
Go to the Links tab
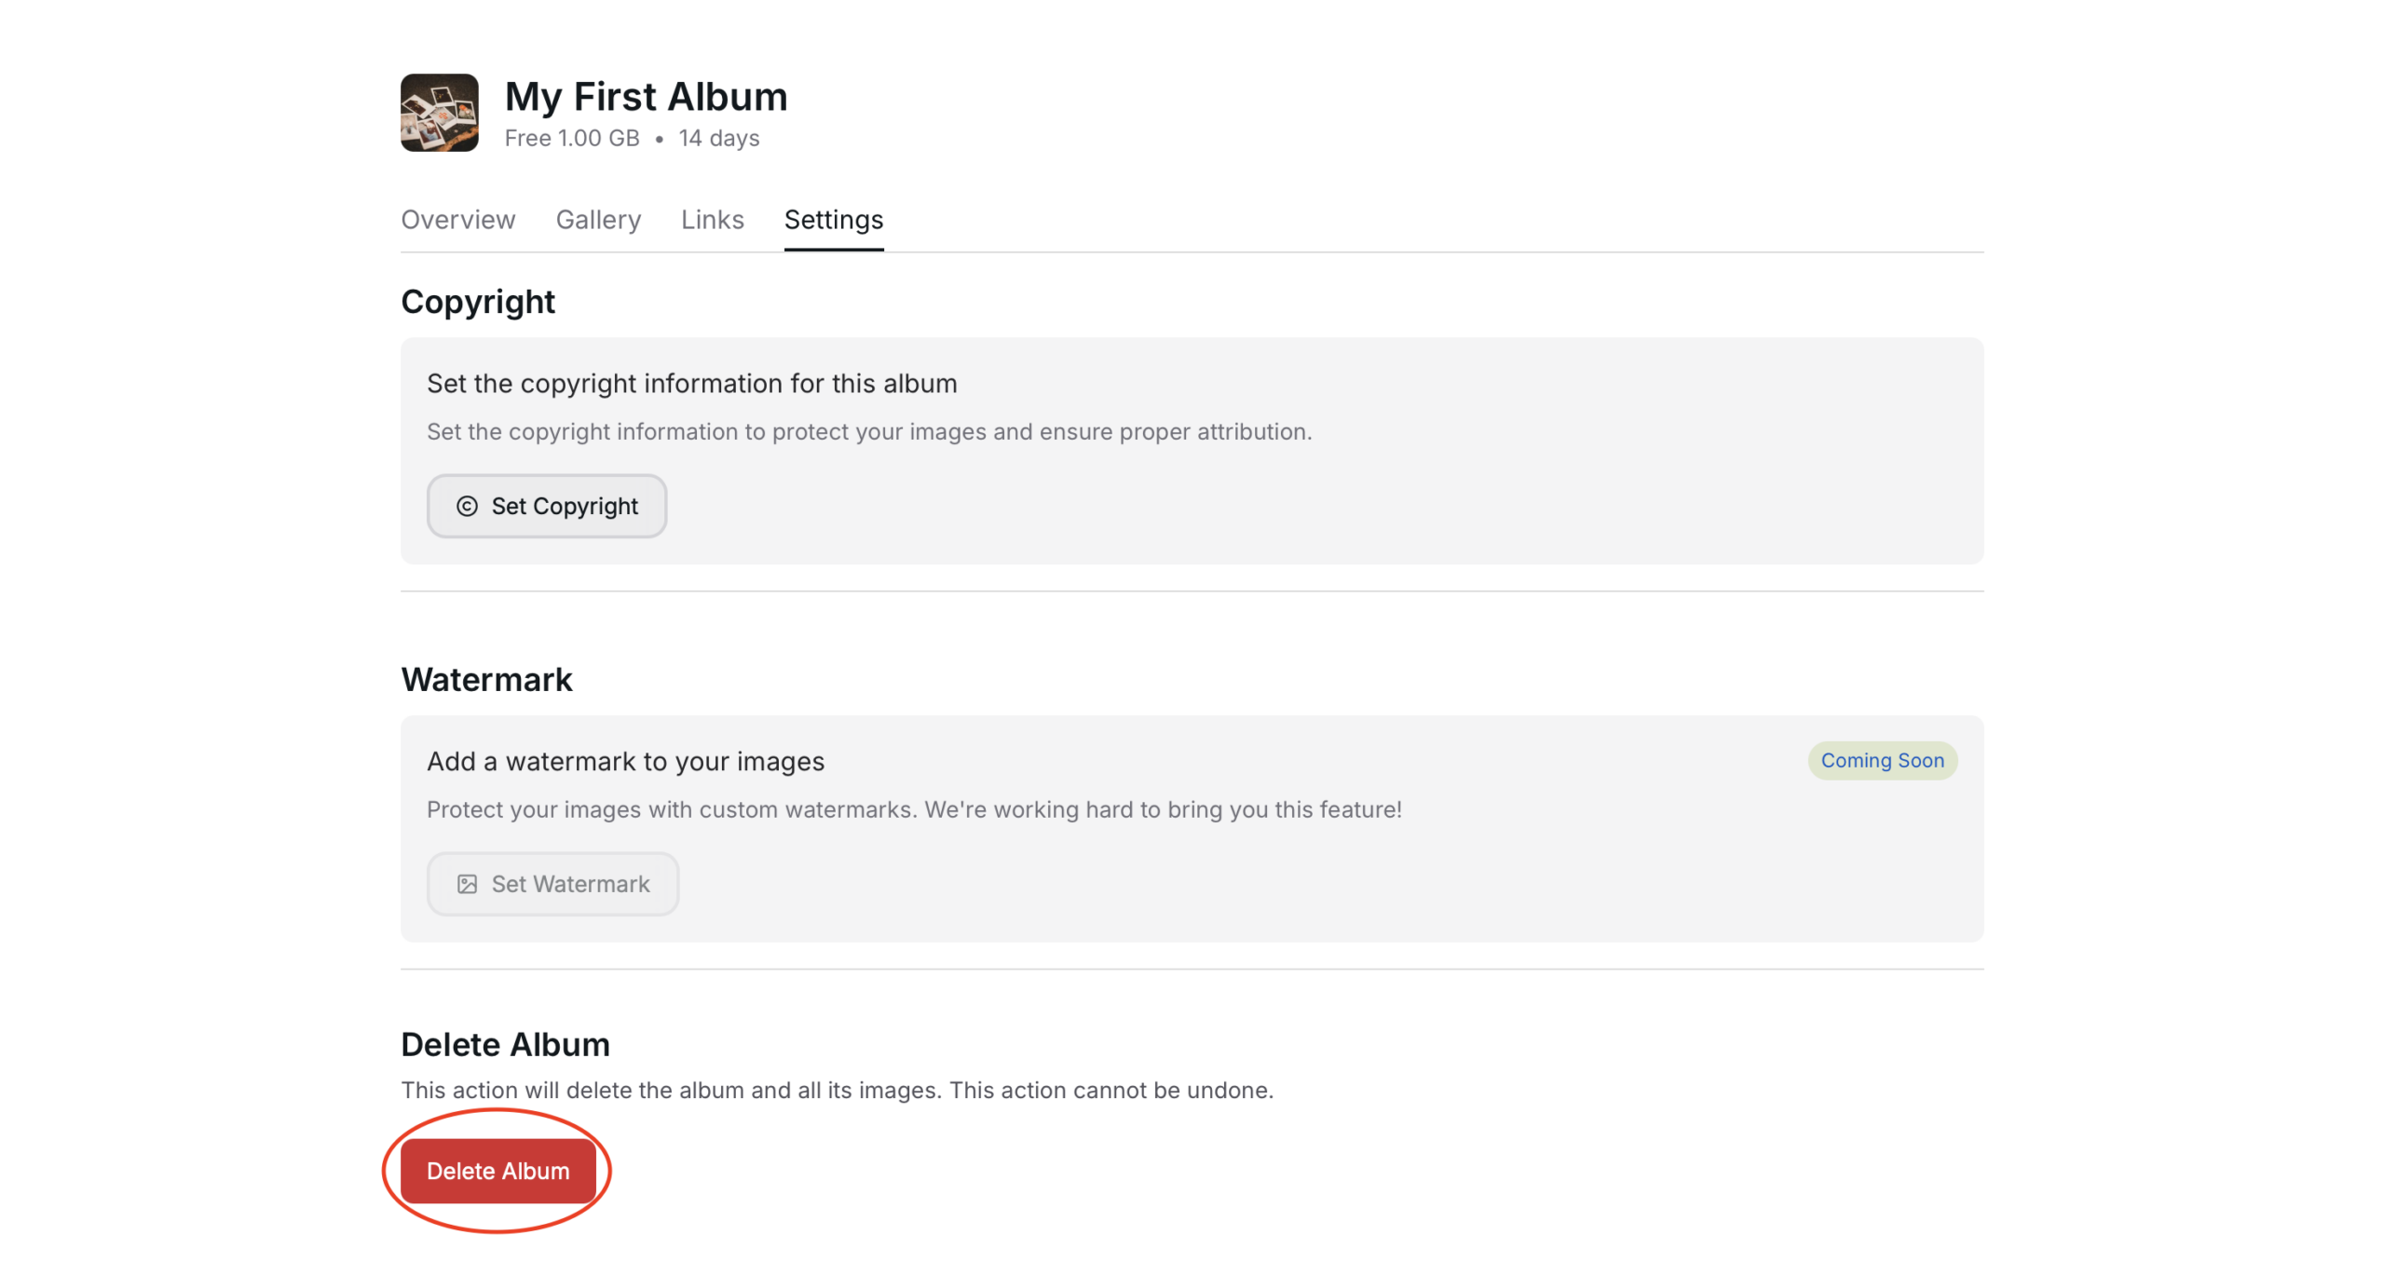coord(712,220)
